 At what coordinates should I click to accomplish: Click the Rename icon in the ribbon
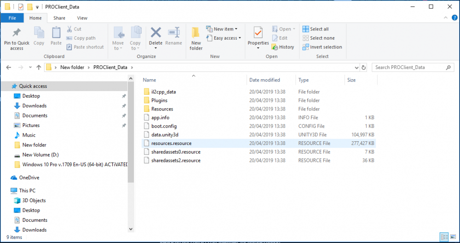[x=173, y=33]
